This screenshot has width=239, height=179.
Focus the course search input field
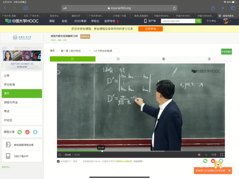pyautogui.click(x=178, y=21)
